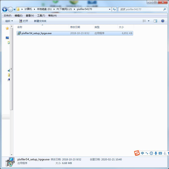Select file pixfiler54_setup_hpge.exe
This screenshot has width=169, height=169.
(x=75, y=33)
